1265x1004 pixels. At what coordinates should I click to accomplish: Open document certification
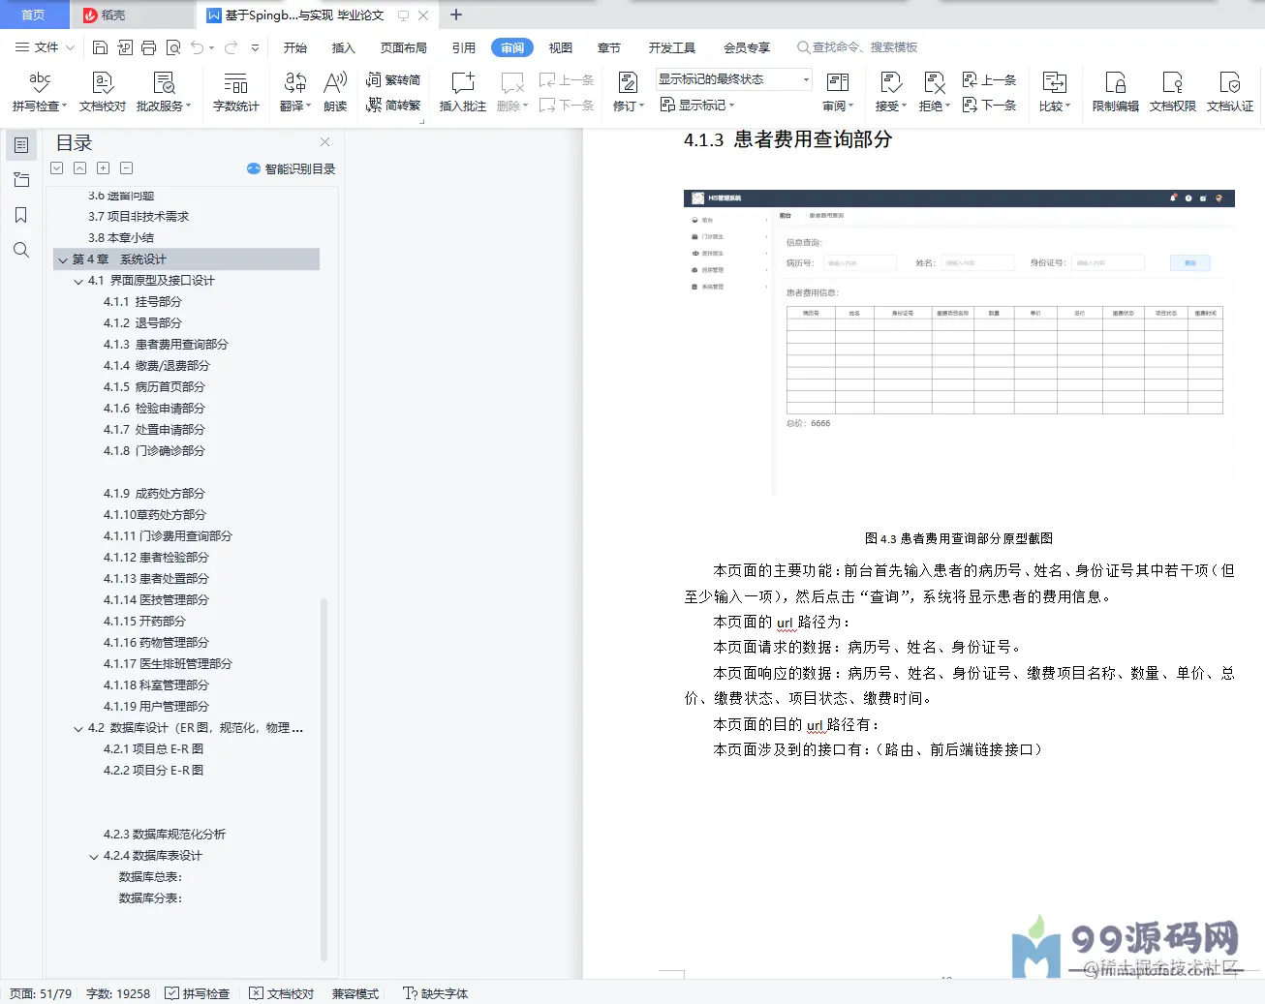[1230, 91]
